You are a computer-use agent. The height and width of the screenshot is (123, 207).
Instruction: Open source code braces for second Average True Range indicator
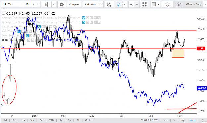91,22
